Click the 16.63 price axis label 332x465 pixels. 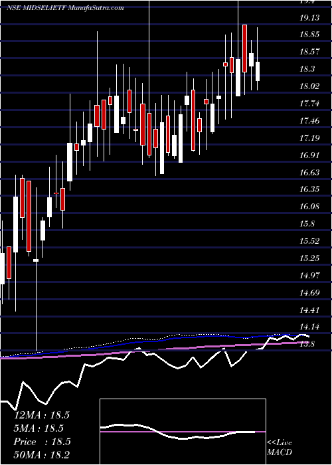click(x=310, y=172)
